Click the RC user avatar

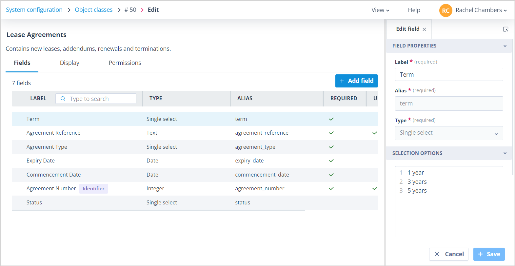pos(446,10)
